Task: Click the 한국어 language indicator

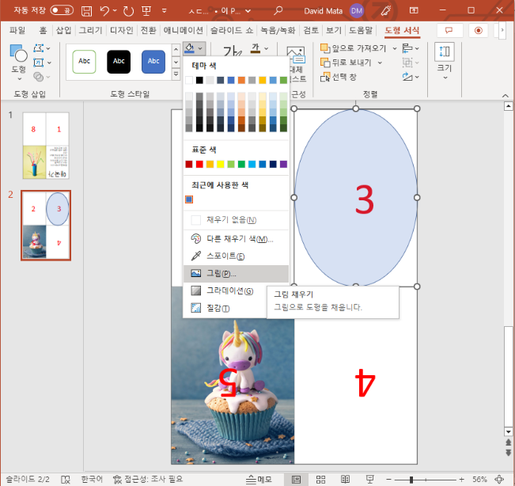Action: pyautogui.click(x=92, y=480)
